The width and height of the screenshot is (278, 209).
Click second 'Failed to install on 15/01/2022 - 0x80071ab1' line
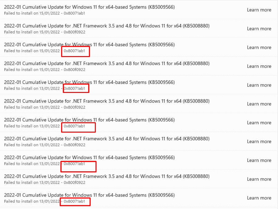coord(44,51)
